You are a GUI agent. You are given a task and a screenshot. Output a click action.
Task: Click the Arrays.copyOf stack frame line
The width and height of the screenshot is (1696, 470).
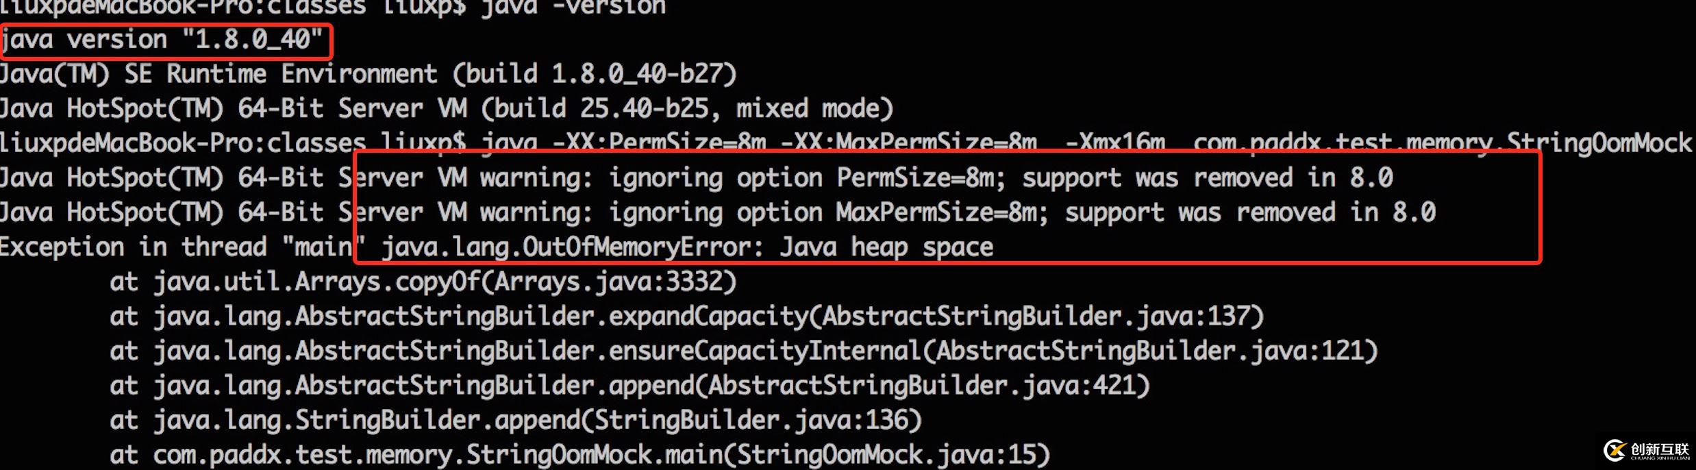[x=423, y=282]
